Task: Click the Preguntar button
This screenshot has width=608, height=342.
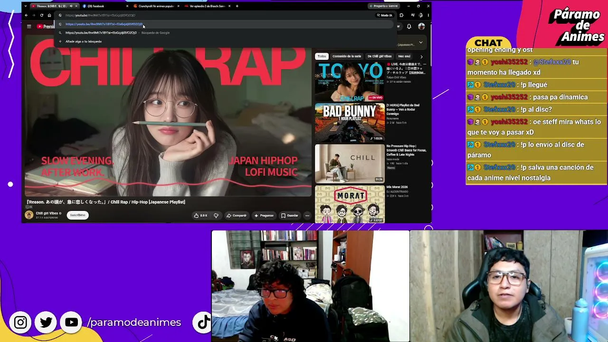Action: click(264, 216)
